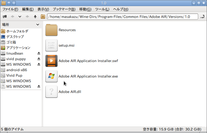Go up to parent folder
This screenshot has height=133, width=207.
coord(35,17)
